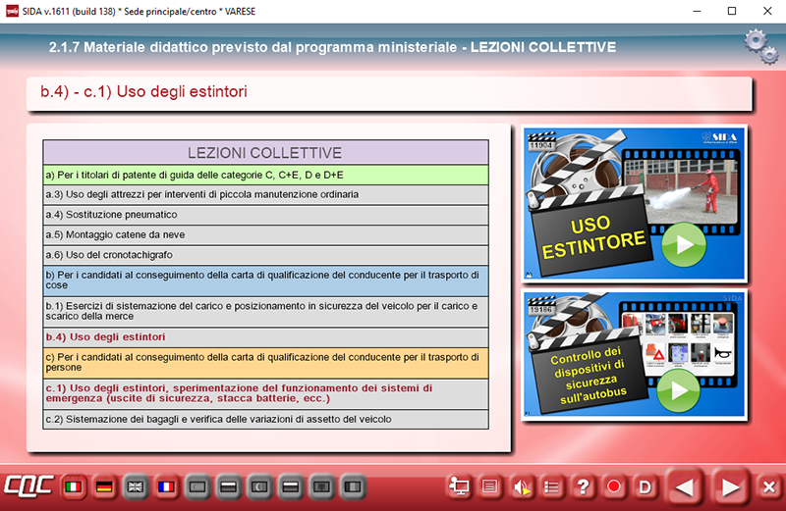This screenshot has height=511, width=786.
Task: Select the Italian flag language button
Action: 72,485
